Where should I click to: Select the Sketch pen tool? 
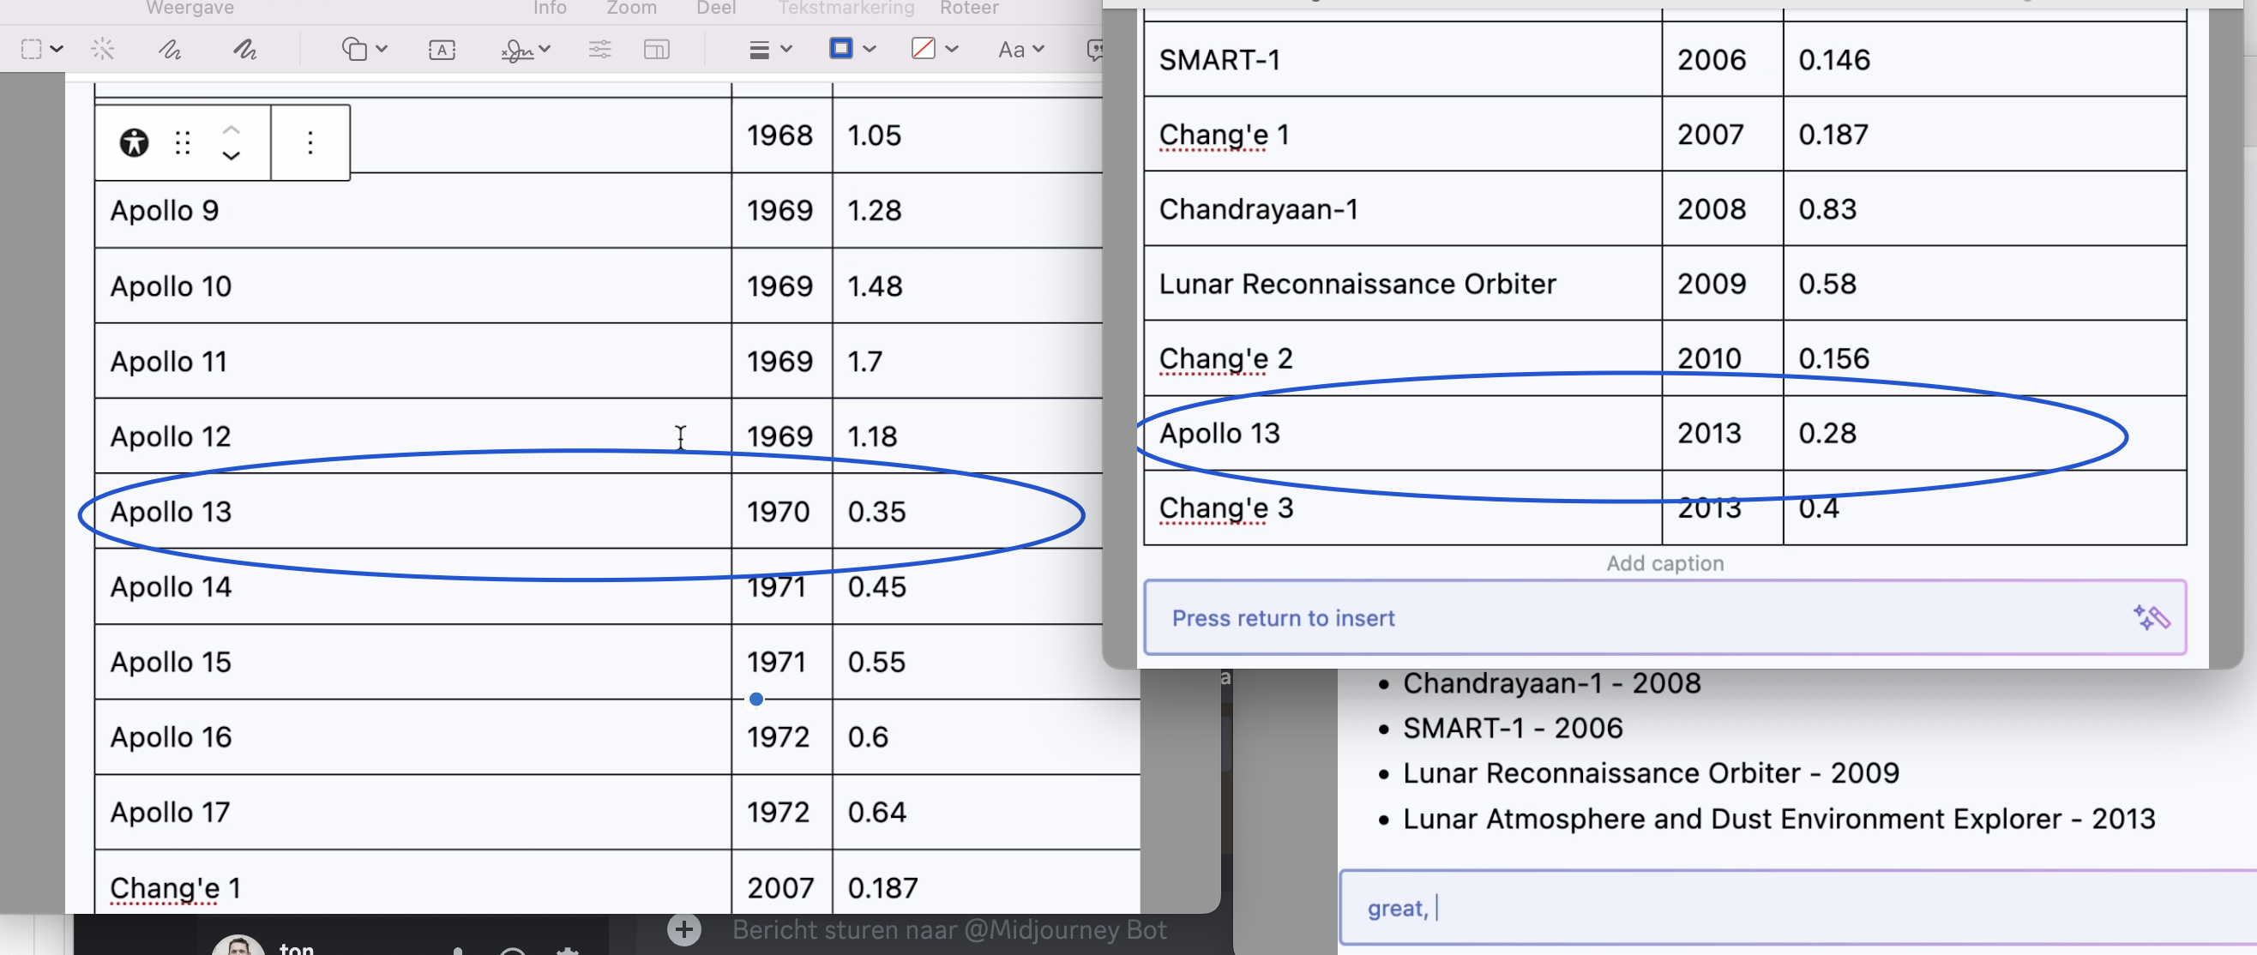pyautogui.click(x=169, y=49)
